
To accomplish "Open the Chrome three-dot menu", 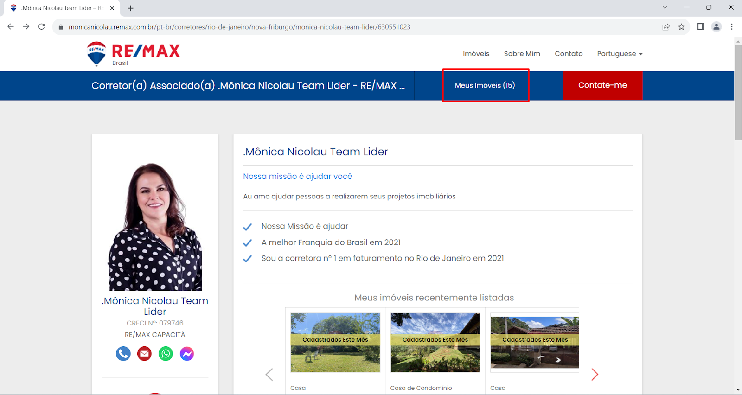I will [x=732, y=27].
